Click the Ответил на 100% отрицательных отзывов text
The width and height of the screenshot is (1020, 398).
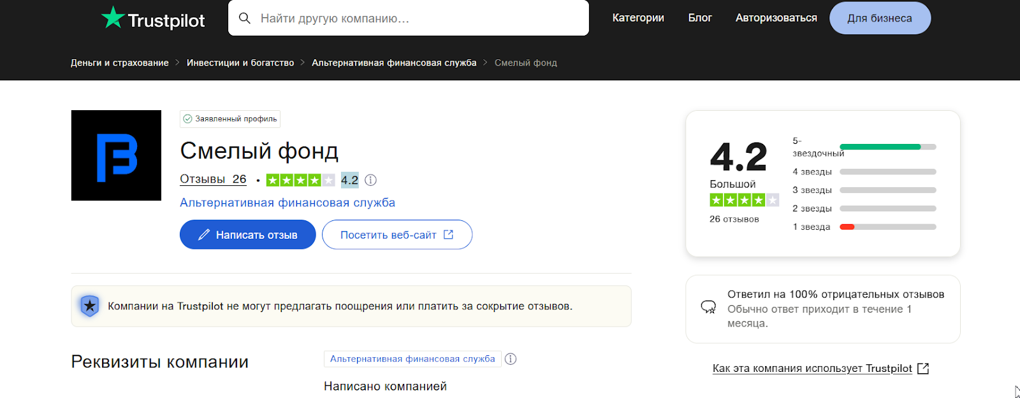pos(836,294)
